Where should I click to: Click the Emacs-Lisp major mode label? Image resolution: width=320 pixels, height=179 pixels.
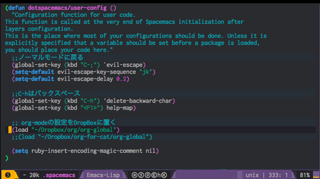point(103,175)
